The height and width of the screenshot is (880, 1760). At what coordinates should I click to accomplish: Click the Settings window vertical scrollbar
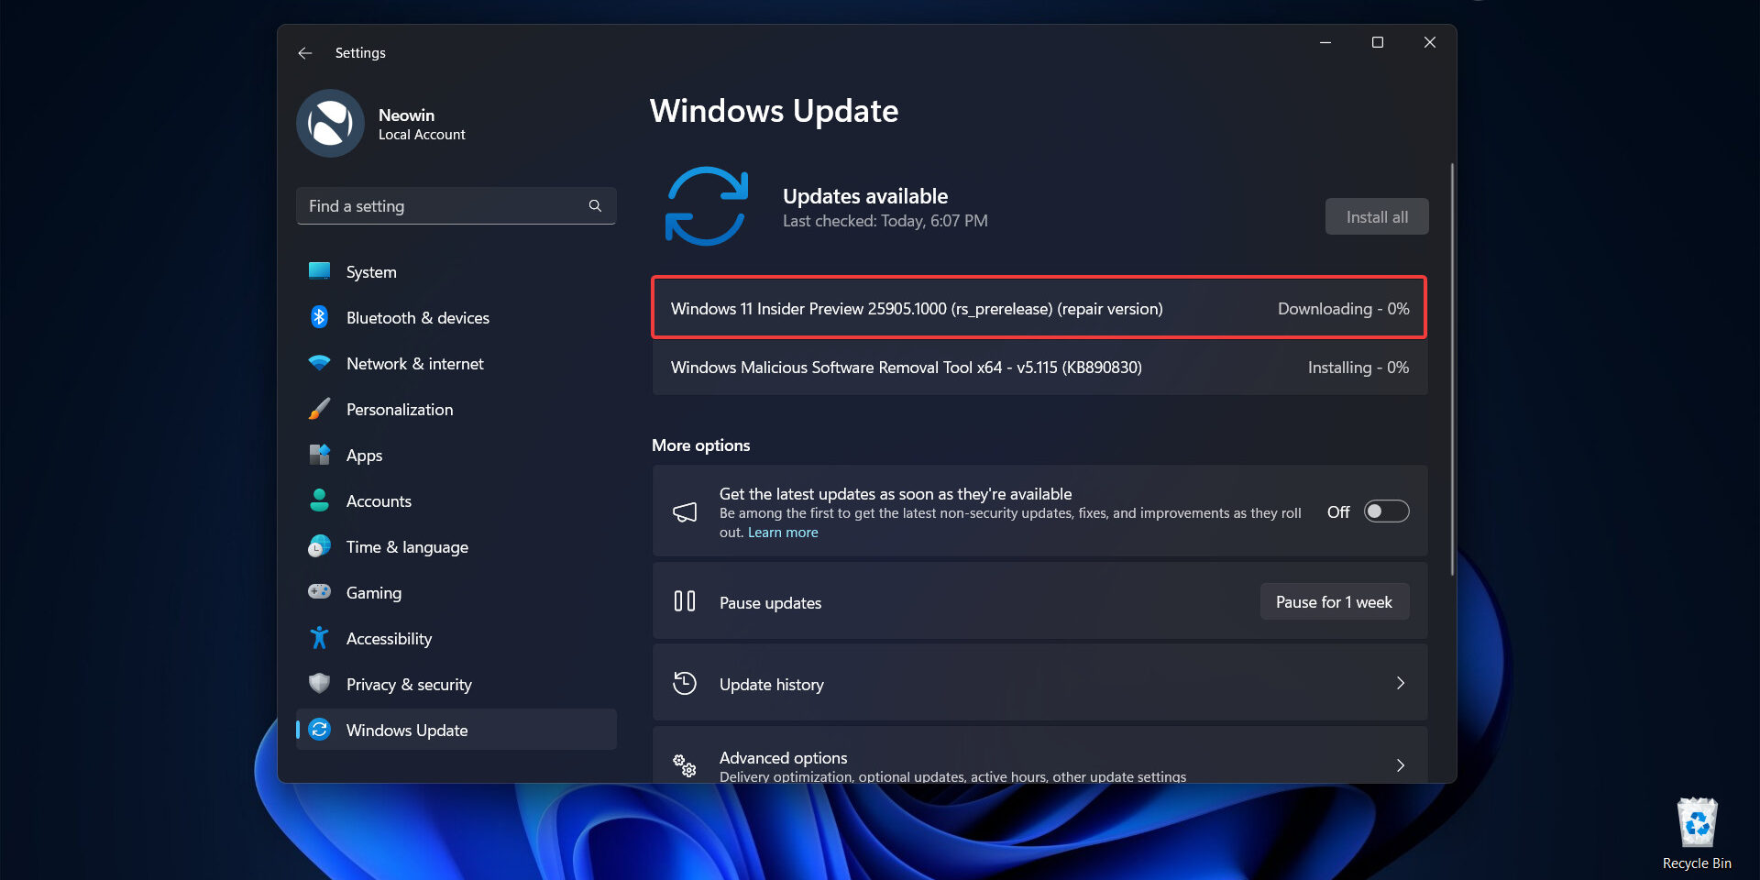tap(1452, 369)
